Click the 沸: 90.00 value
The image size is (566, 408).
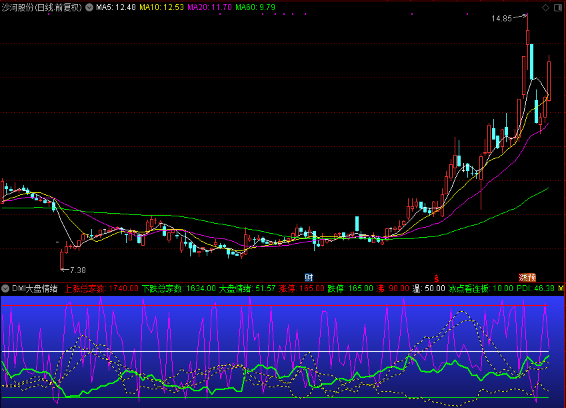coord(393,288)
